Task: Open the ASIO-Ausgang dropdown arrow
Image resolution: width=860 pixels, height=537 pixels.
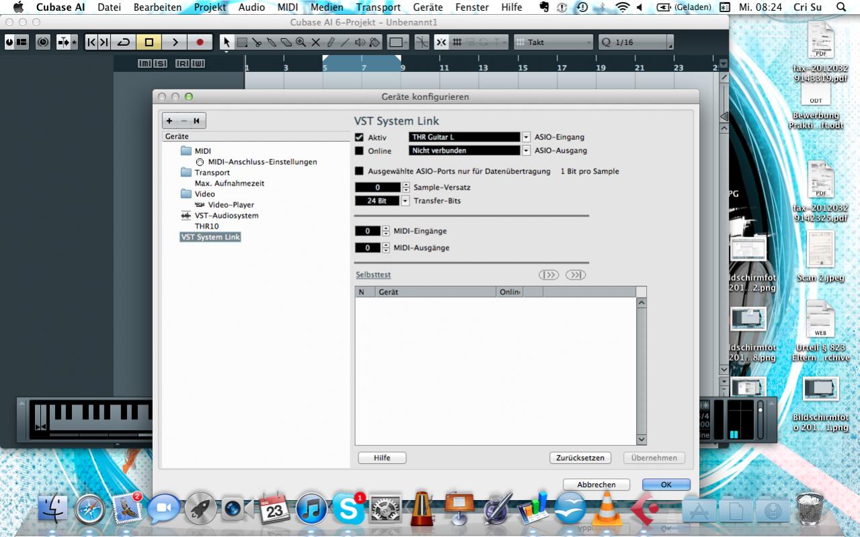Action: tap(526, 151)
